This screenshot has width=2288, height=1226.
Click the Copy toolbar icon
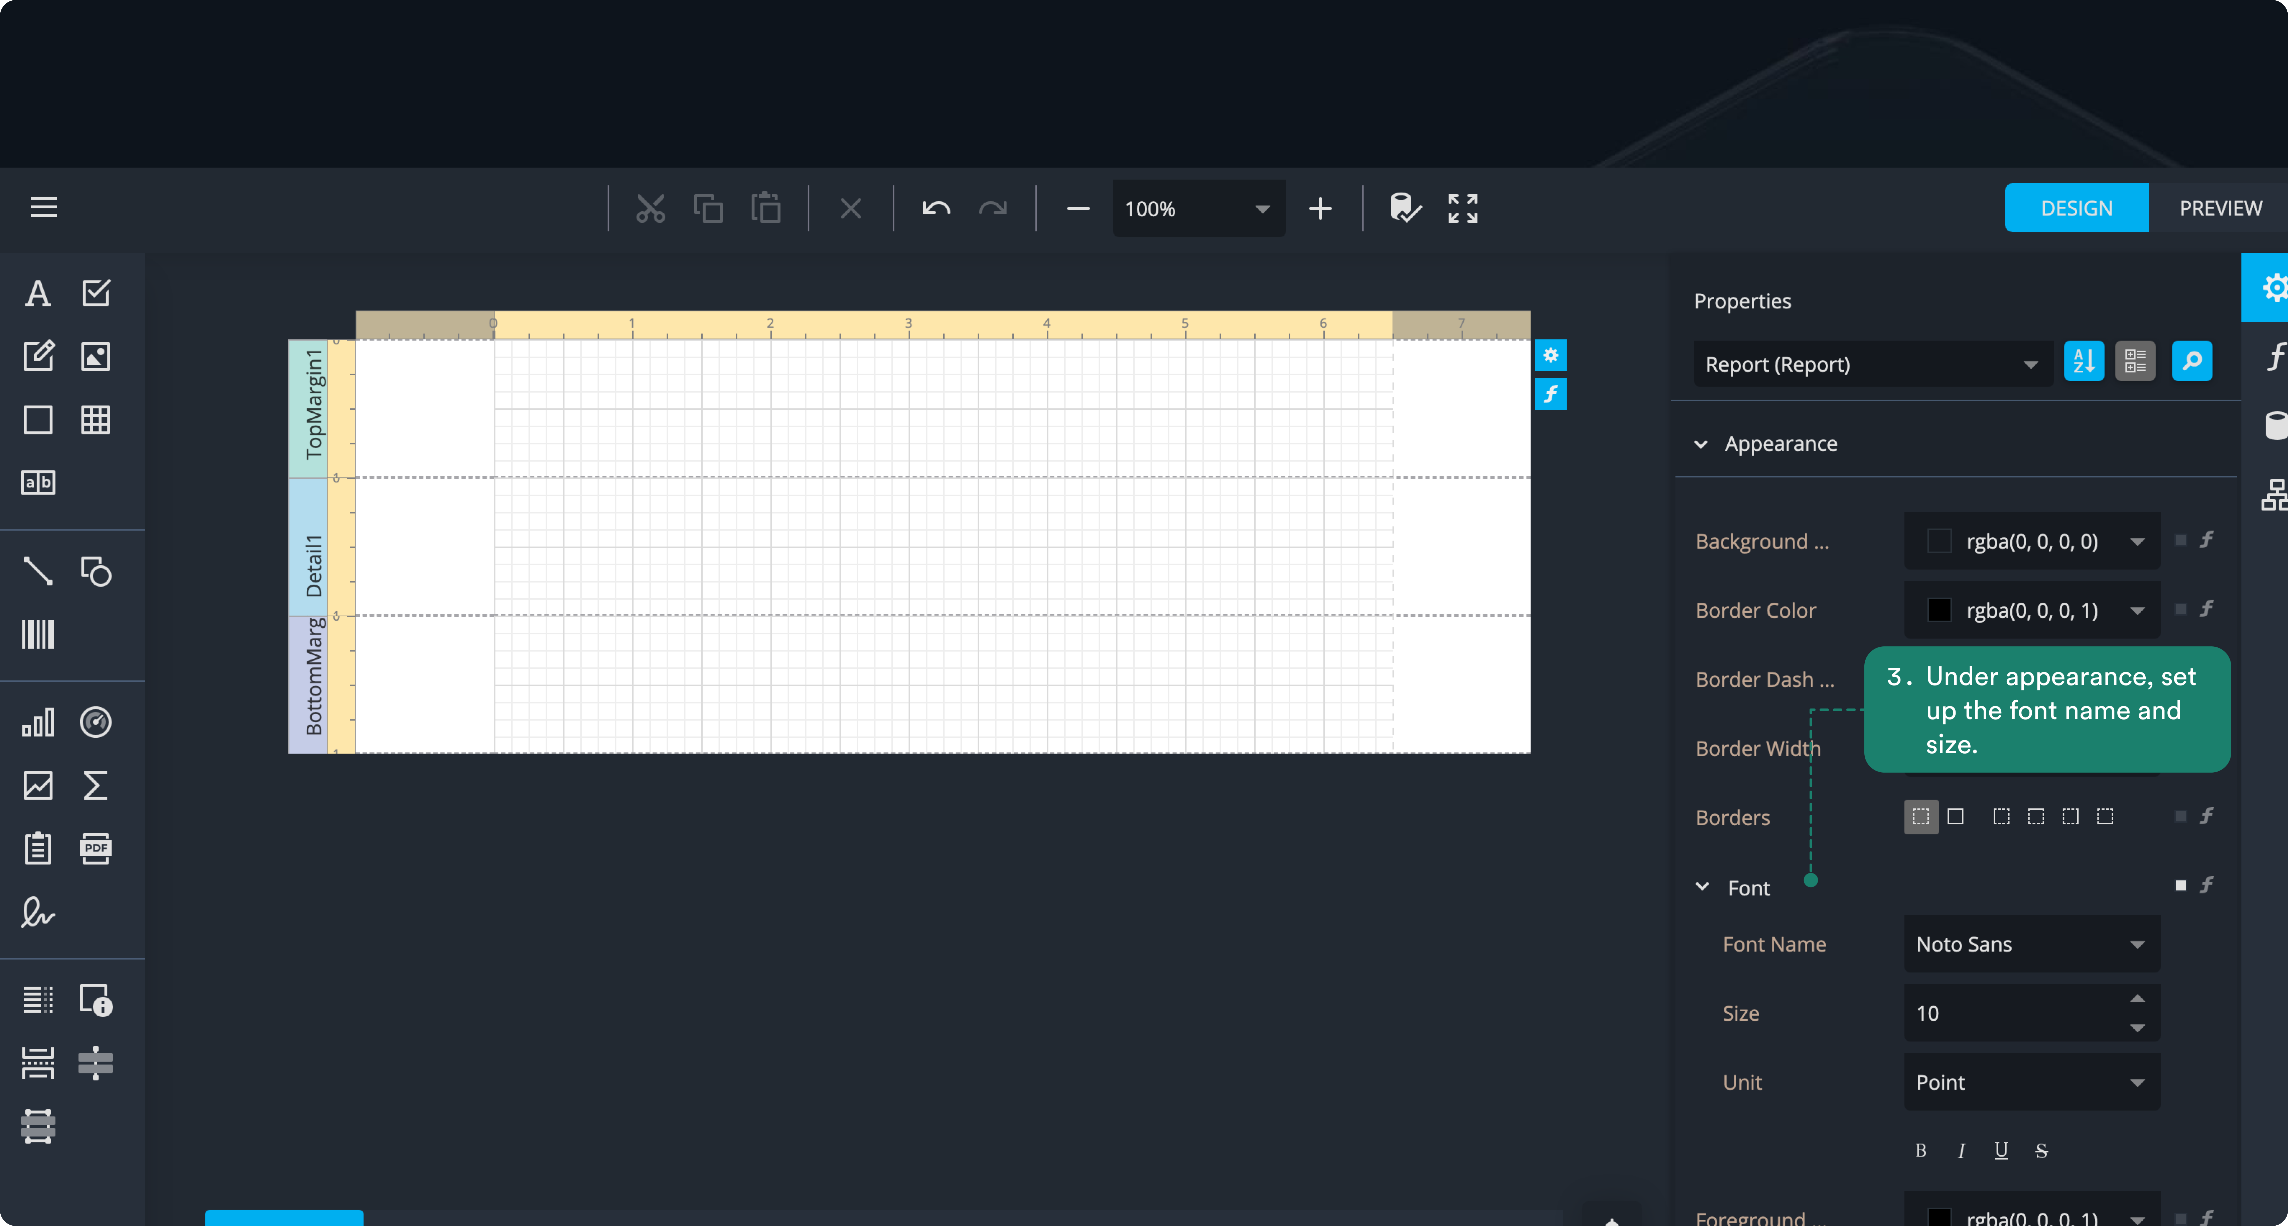(708, 209)
